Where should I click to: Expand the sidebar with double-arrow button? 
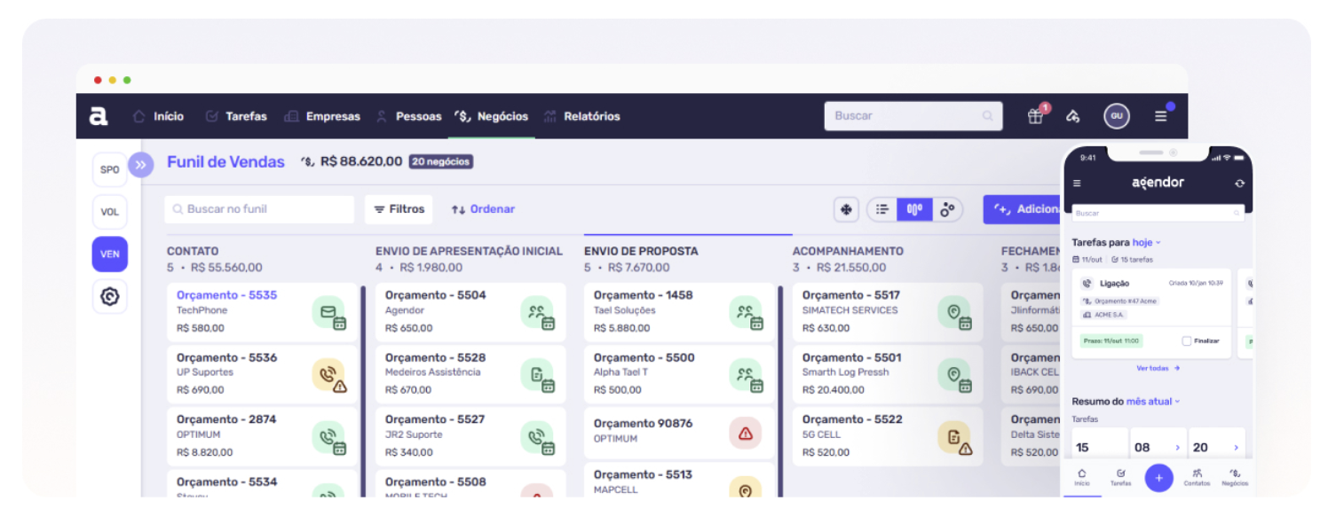141,165
